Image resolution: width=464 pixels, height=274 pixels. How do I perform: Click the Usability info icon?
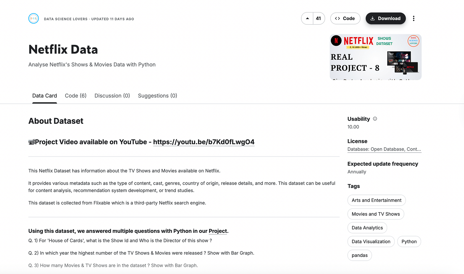pyautogui.click(x=375, y=119)
